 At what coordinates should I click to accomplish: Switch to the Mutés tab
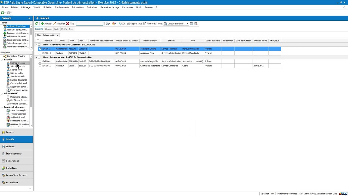(x=64, y=29)
